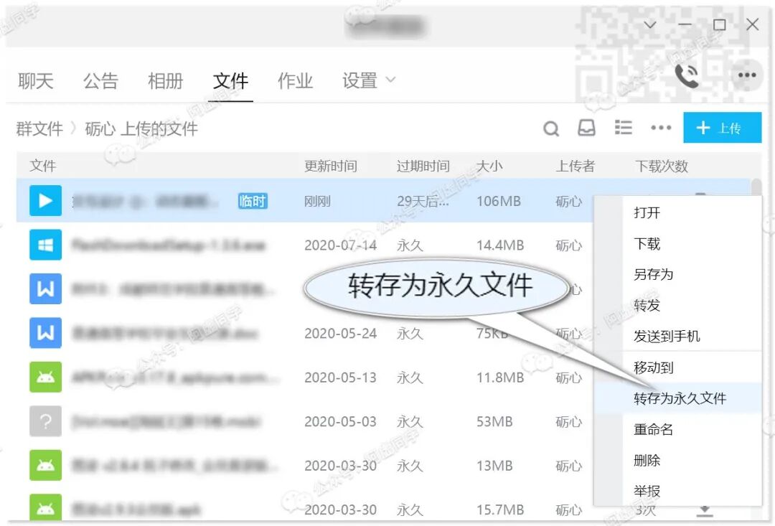
Task: Sort by 过期时间 column header
Action: pyautogui.click(x=423, y=166)
